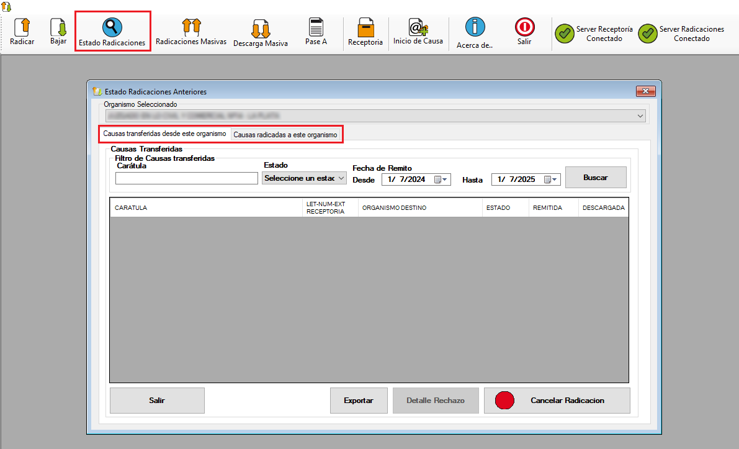Viewport: 739px width, 449px height.
Task: Switch to Causas radicadas a este organismo tab
Action: tap(285, 135)
